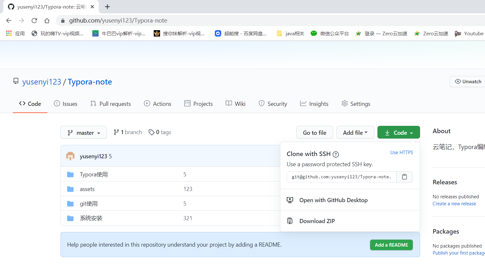Open the master branch dropdown

[x=84, y=133]
